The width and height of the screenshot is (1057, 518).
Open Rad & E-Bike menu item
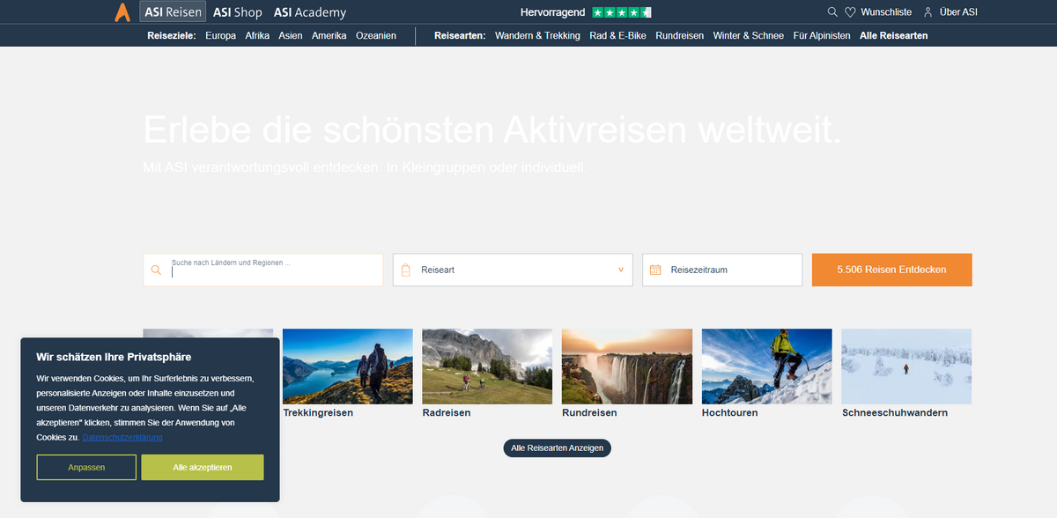click(618, 36)
